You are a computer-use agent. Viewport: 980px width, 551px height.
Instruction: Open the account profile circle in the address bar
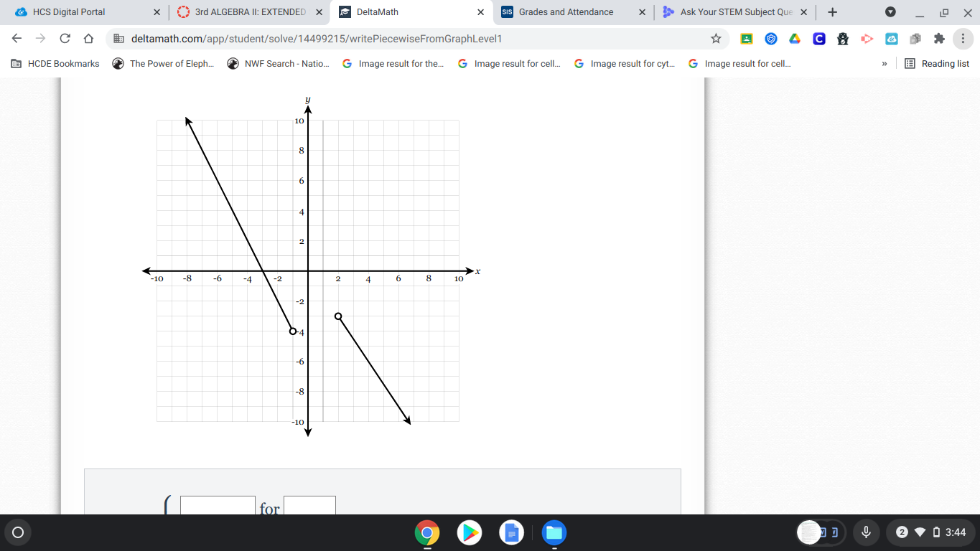[x=890, y=12]
